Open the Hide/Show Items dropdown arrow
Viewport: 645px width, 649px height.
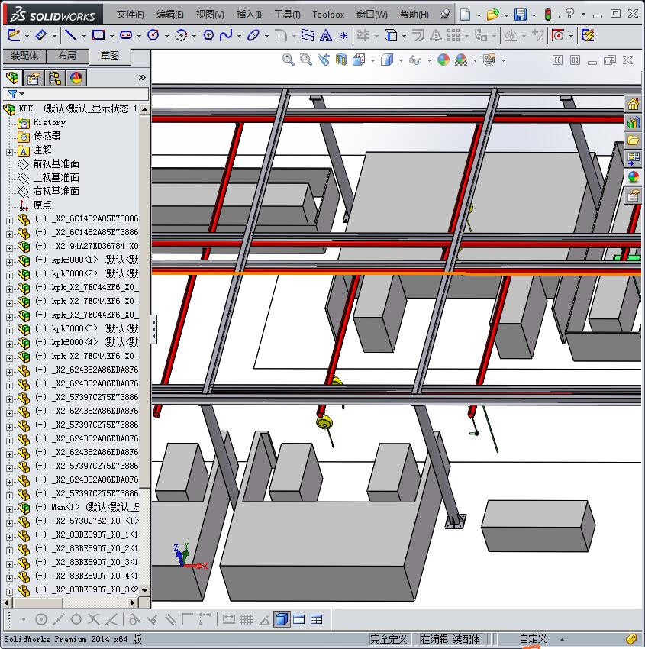coord(429,61)
